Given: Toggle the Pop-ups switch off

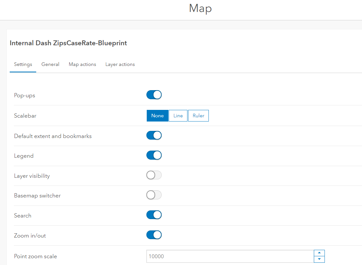Looking at the screenshot, I should 154,95.
